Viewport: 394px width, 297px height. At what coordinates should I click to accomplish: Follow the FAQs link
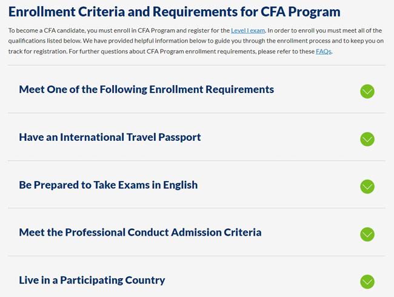pos(324,52)
